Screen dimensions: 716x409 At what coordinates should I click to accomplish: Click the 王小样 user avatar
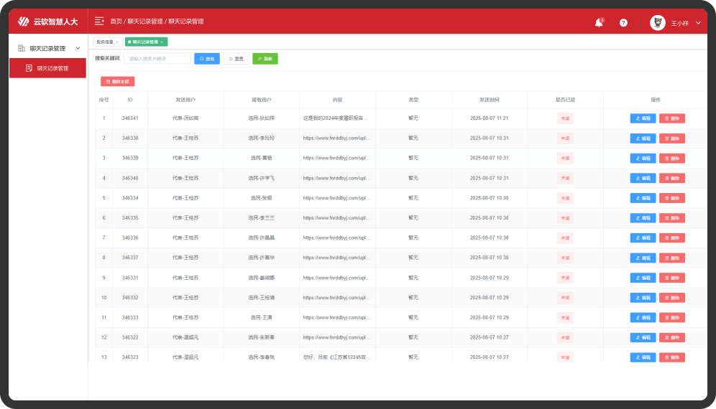point(658,23)
